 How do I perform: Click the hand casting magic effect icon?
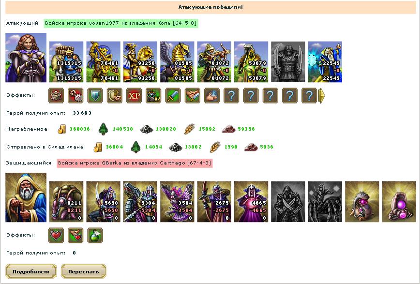pos(212,96)
